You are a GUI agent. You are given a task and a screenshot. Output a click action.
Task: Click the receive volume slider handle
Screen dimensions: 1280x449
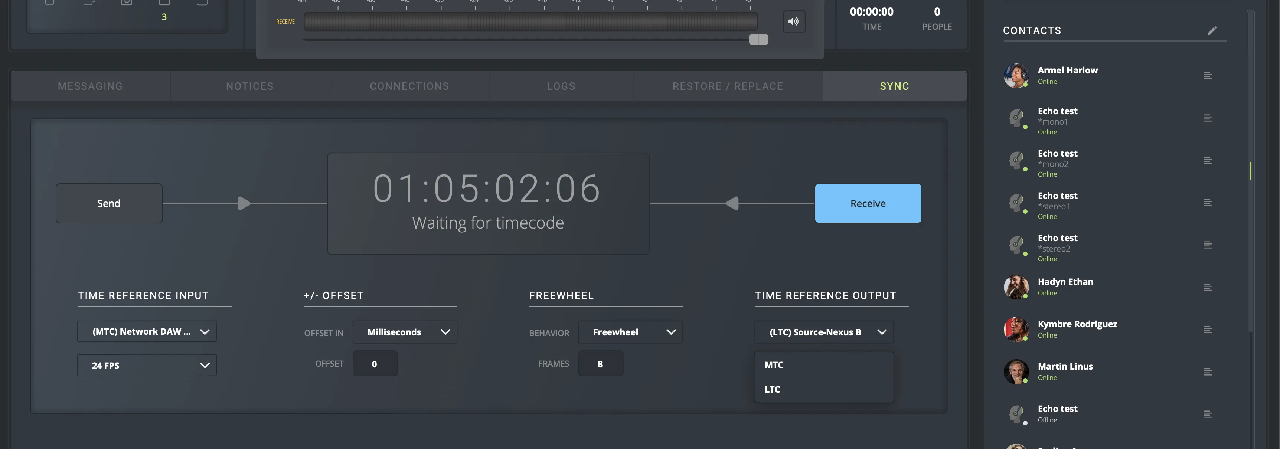click(759, 39)
